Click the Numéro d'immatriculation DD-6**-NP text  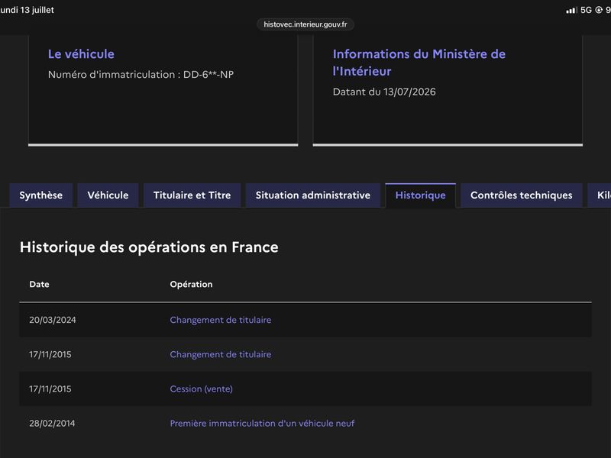pos(141,74)
